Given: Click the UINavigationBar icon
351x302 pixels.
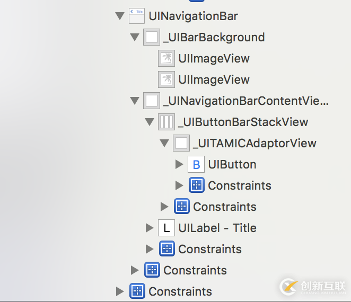Looking at the screenshot, I should pyautogui.click(x=137, y=16).
